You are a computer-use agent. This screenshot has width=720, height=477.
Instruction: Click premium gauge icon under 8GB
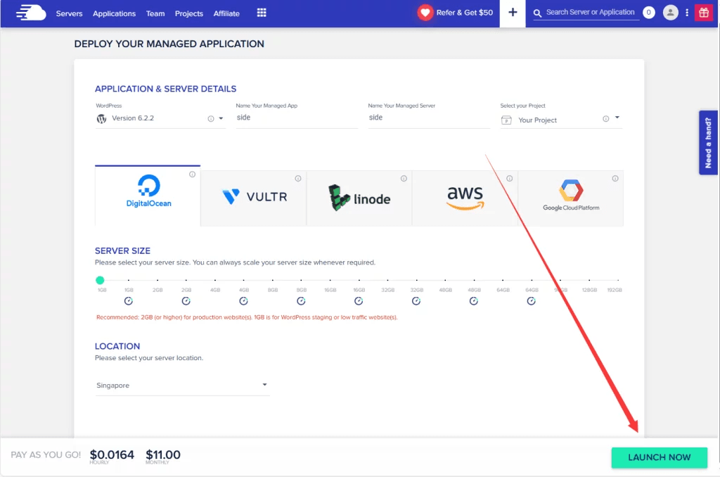pyautogui.click(x=301, y=301)
